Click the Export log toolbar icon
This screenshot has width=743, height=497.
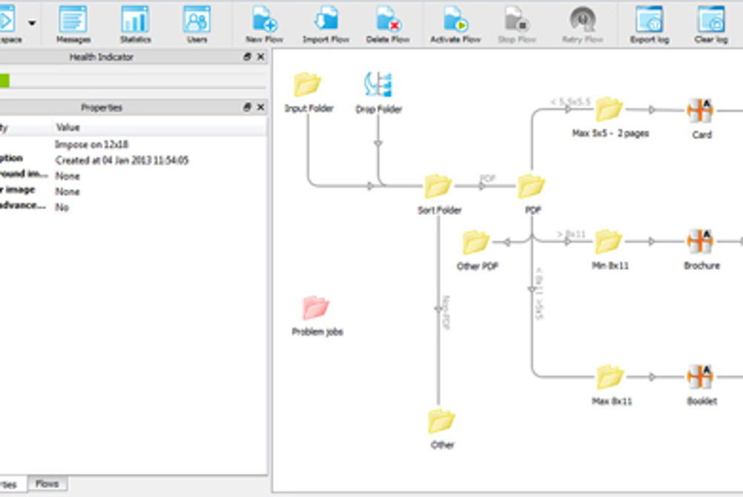tap(649, 24)
